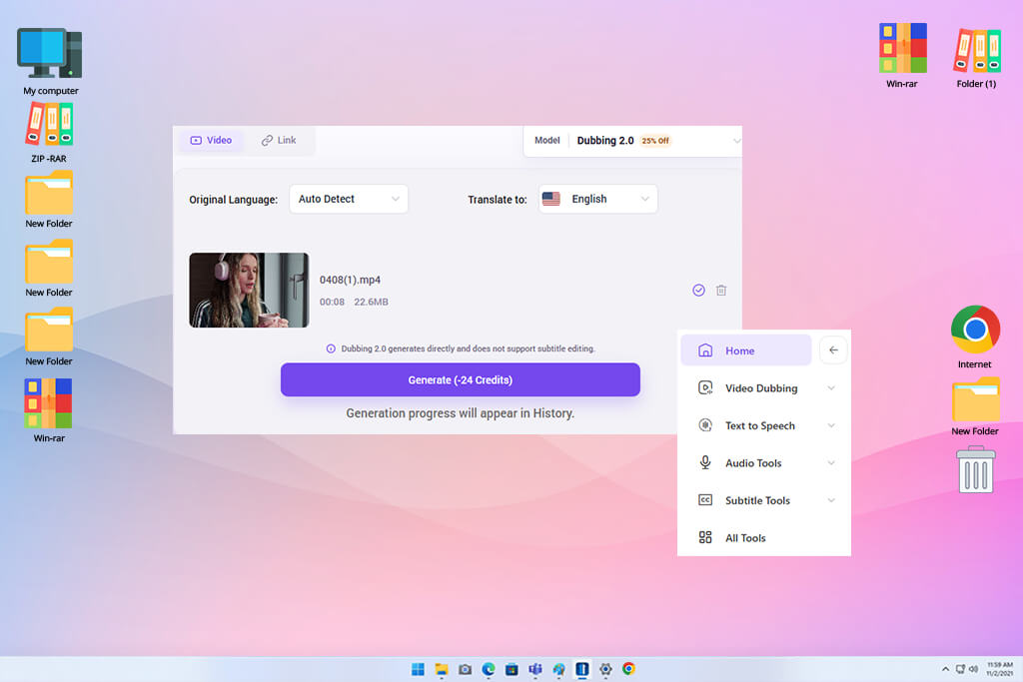Expand the Audio Tools chevron
The image size is (1023, 682).
pos(831,463)
